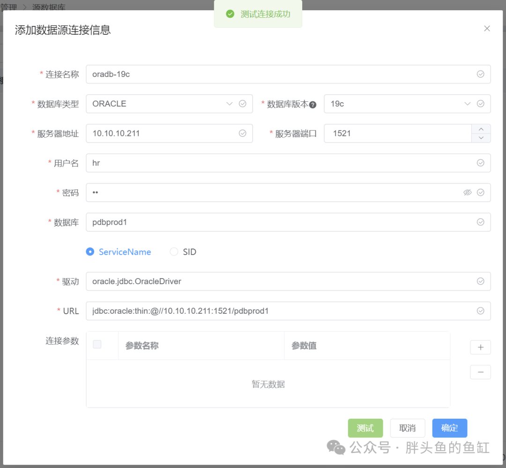Click the minus icon to remove parameter
This screenshot has height=468, width=506.
pos(480,372)
